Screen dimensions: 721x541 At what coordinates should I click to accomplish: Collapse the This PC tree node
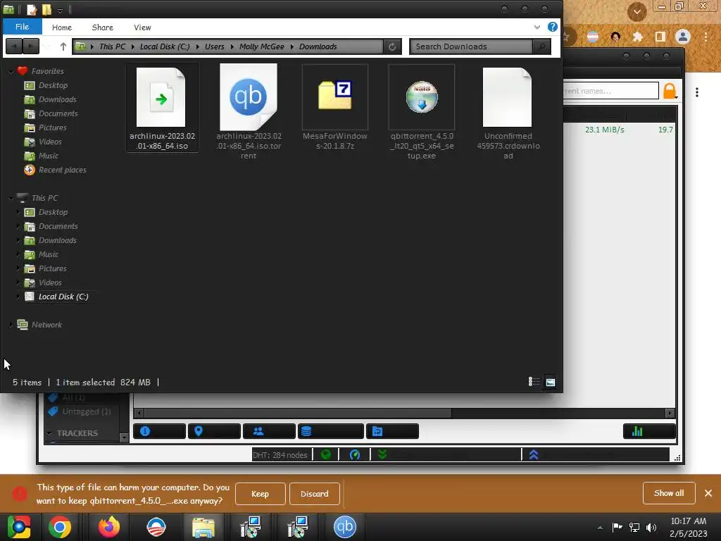(10, 198)
